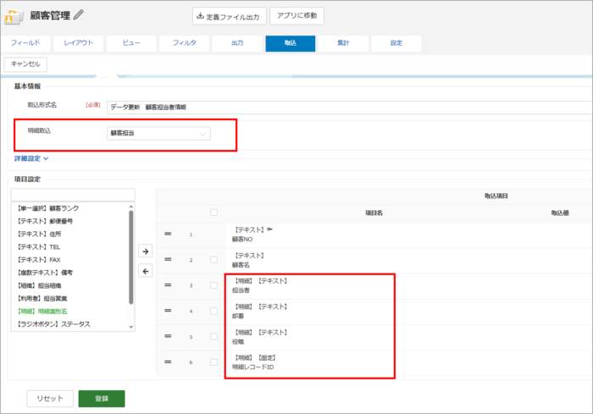Click the pencil edit icon beside 顧客管理
Screen dimensions: 593x414
(79, 14)
